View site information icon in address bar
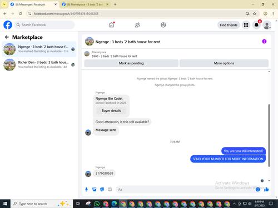 tap(29, 13)
